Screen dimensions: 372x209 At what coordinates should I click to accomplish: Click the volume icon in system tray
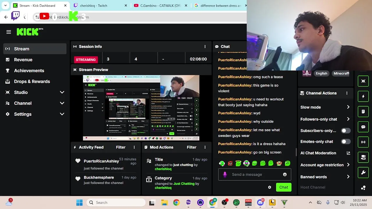(343, 202)
